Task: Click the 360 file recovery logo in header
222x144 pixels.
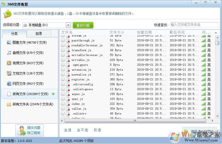Action: click(7, 14)
